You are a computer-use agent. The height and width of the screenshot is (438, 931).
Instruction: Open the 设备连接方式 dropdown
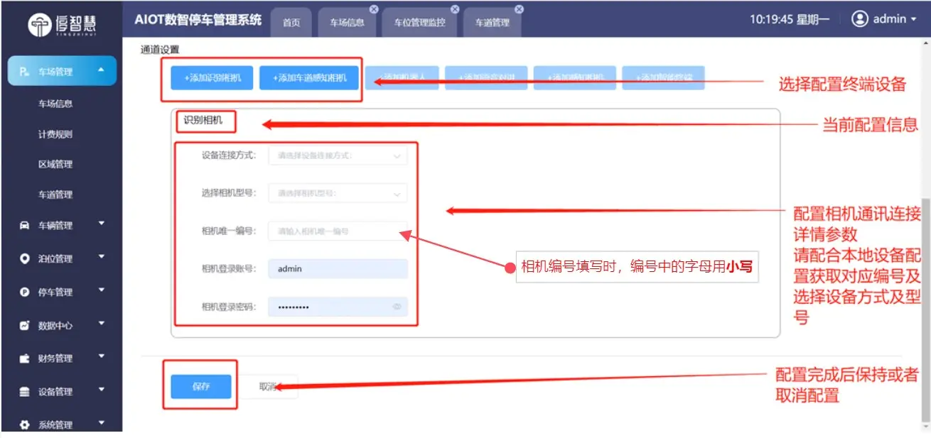click(x=338, y=155)
